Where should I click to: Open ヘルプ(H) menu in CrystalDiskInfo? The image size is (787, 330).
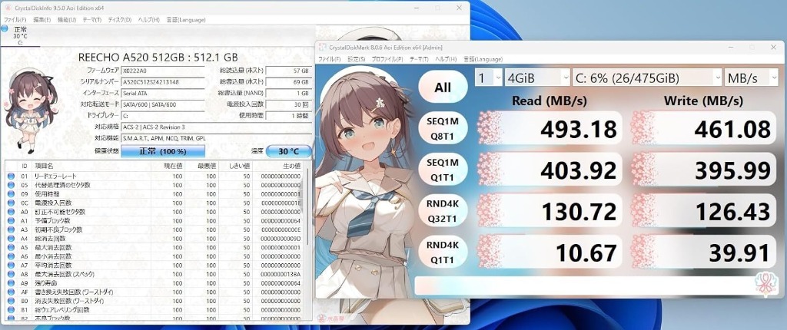[148, 19]
